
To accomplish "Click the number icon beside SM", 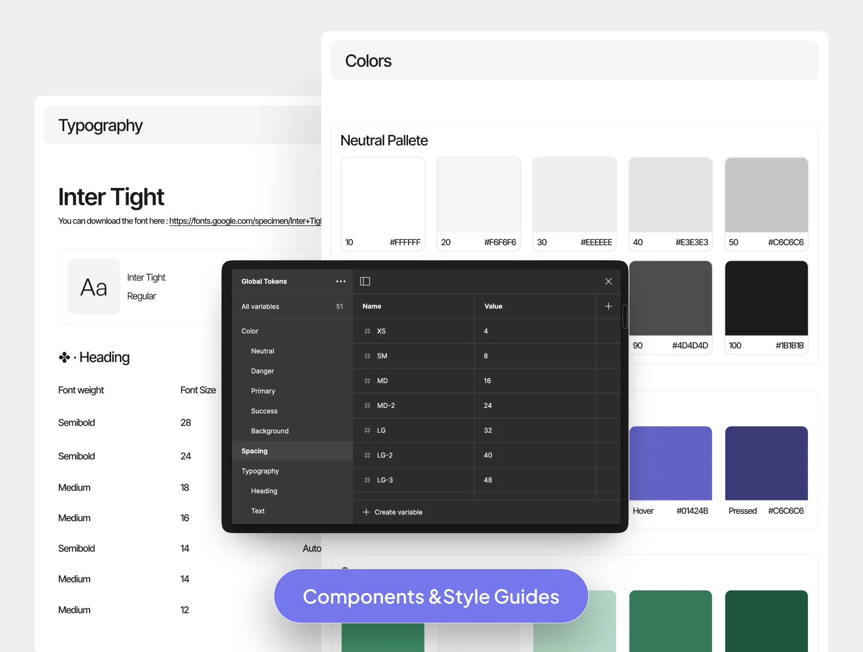I will point(367,356).
